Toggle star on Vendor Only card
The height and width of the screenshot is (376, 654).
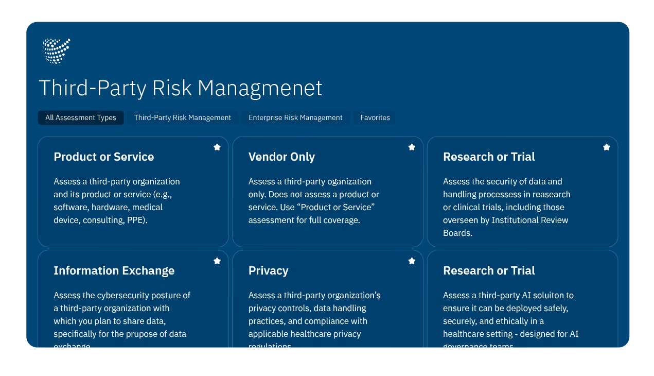[412, 147]
